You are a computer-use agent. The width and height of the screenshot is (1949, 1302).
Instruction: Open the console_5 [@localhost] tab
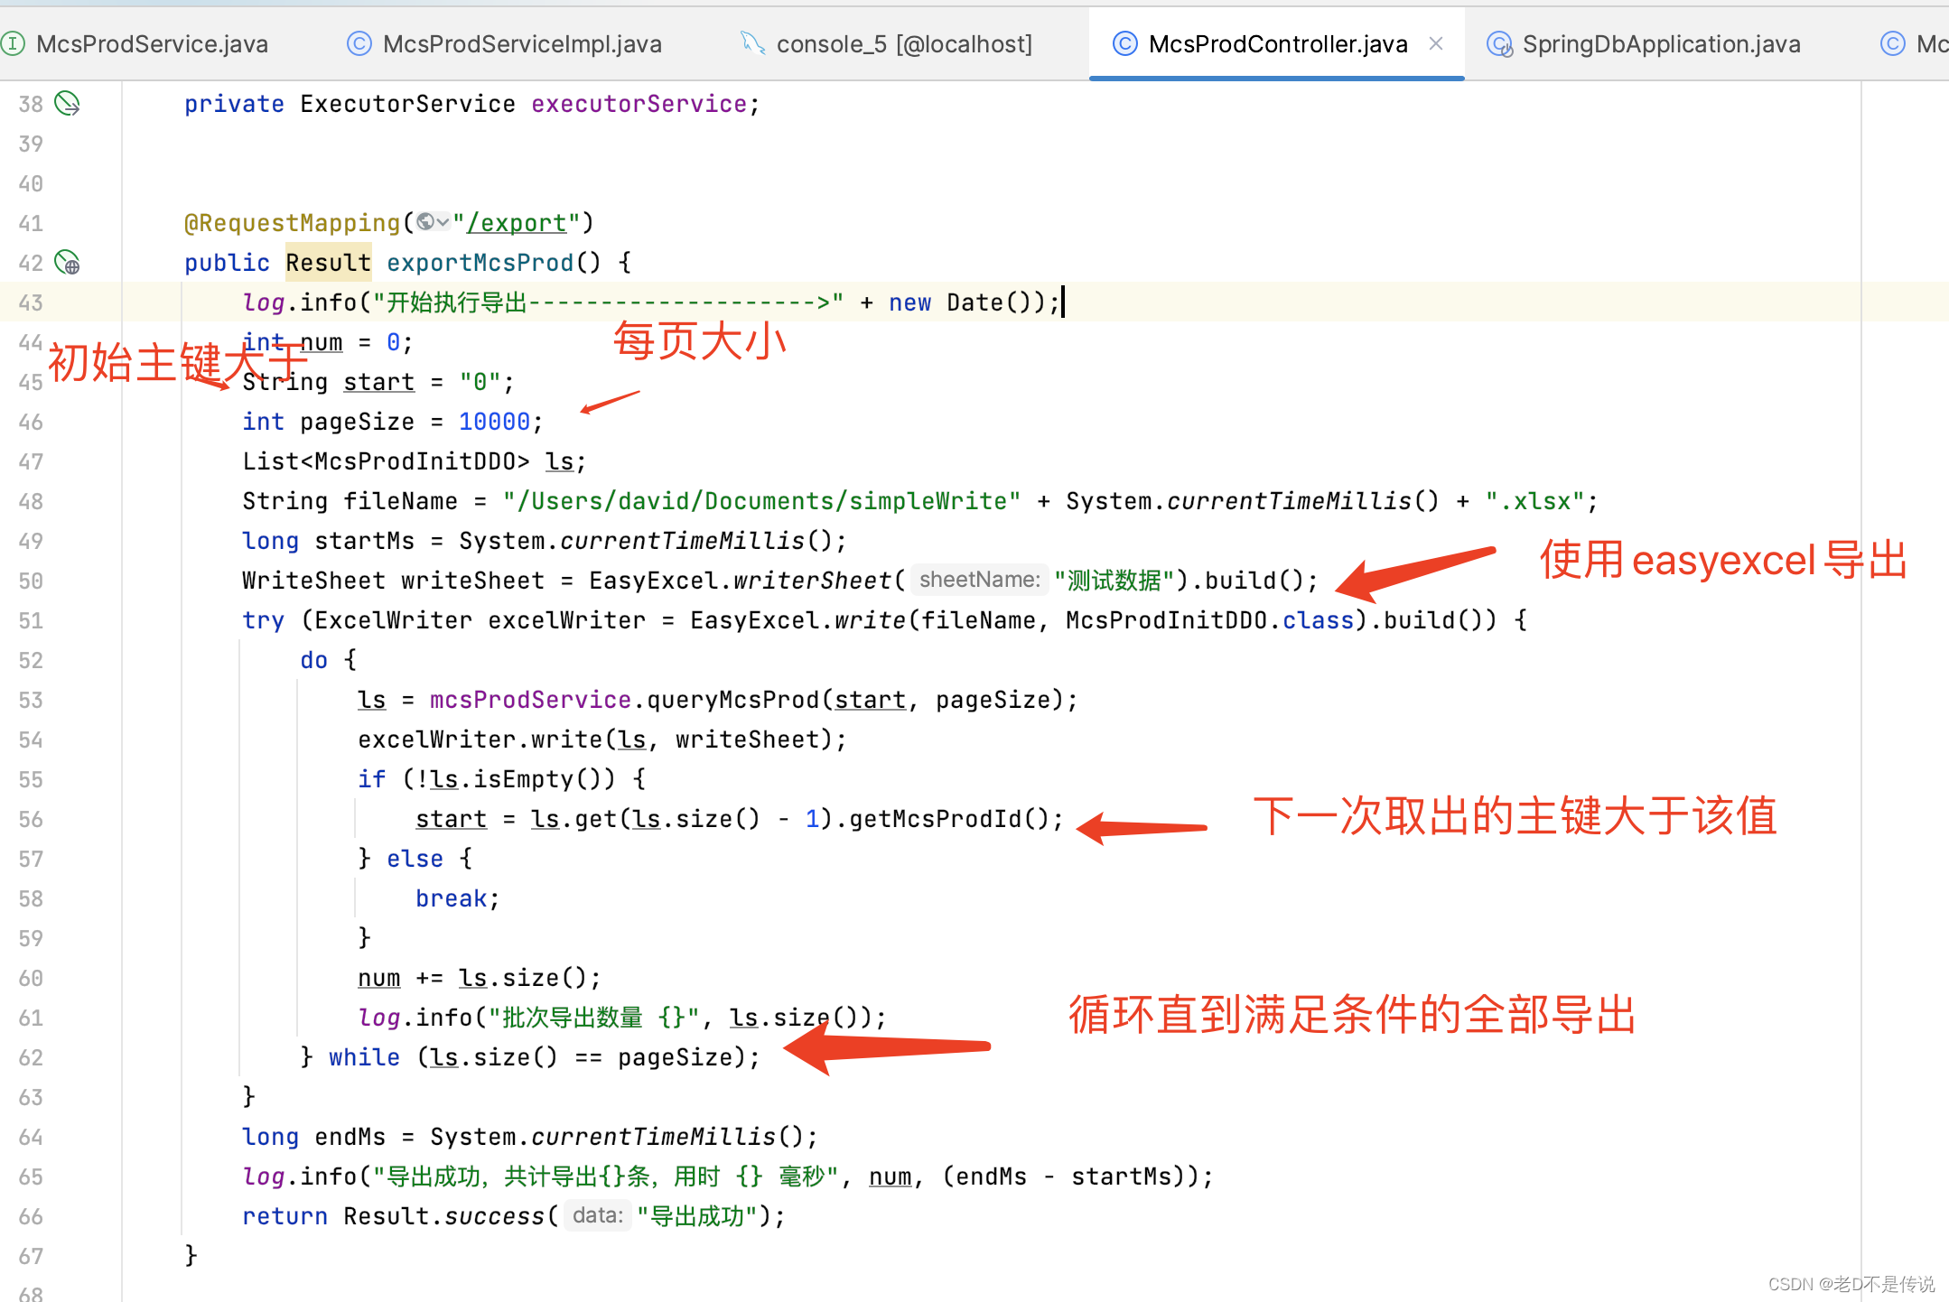tap(903, 43)
